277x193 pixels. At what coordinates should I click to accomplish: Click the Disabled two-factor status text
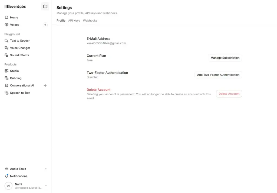coord(93,77)
